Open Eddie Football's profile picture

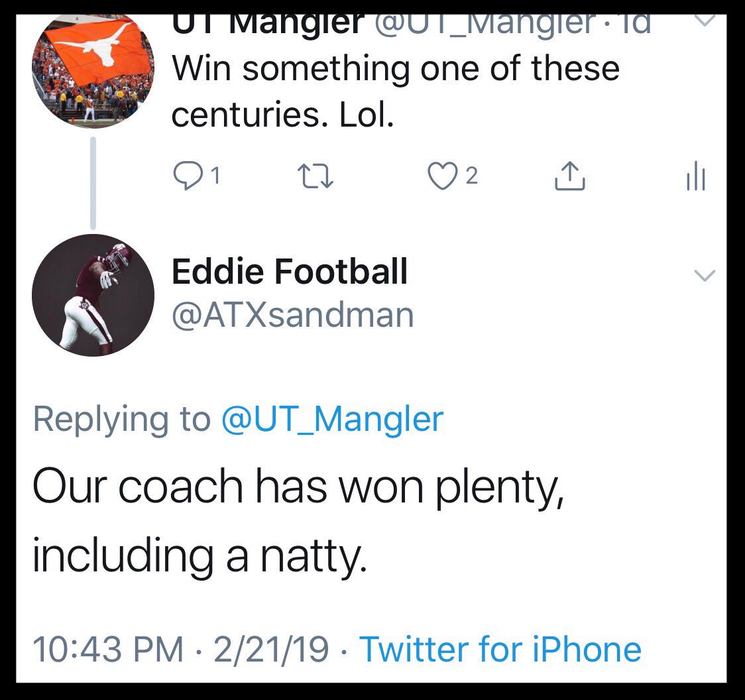coord(93,295)
